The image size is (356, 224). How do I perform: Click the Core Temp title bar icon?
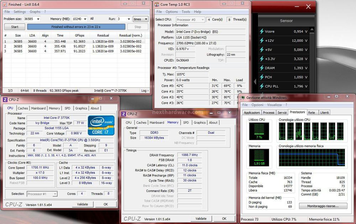(x=157, y=4)
